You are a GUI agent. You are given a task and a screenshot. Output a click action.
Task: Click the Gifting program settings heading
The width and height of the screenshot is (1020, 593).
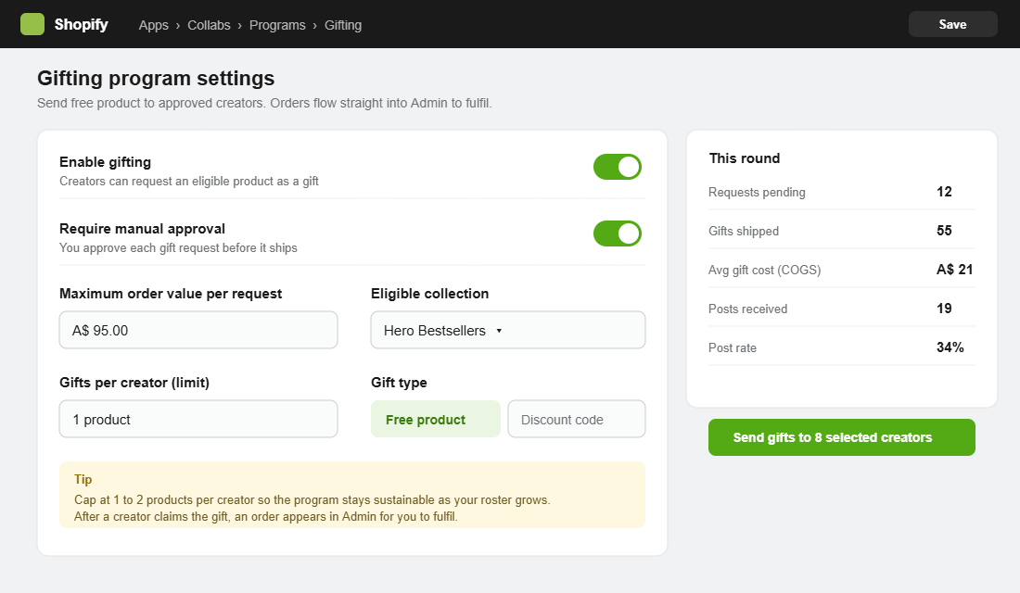156,78
